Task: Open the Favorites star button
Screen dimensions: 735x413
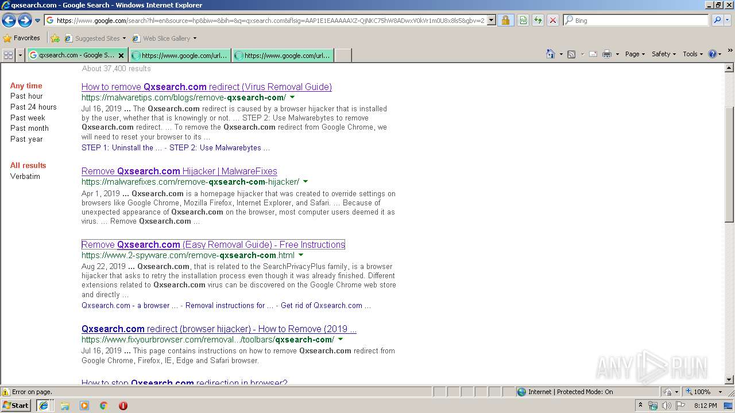Action: click(x=22, y=38)
